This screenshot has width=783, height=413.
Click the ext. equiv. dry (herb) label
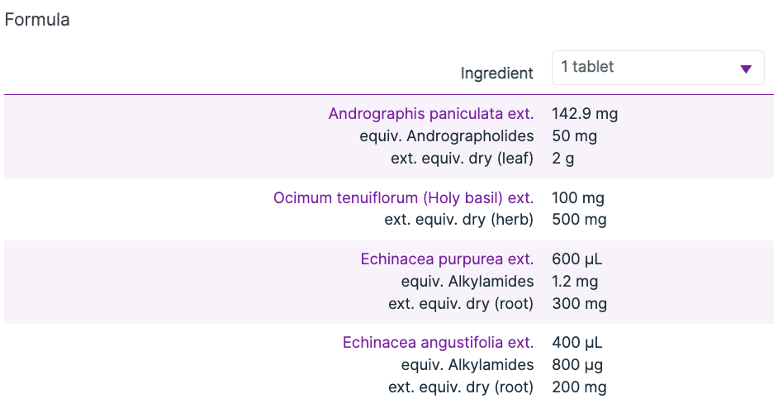[458, 220]
